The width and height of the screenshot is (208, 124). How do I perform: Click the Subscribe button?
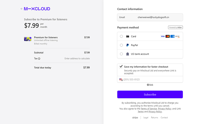click(x=150, y=94)
